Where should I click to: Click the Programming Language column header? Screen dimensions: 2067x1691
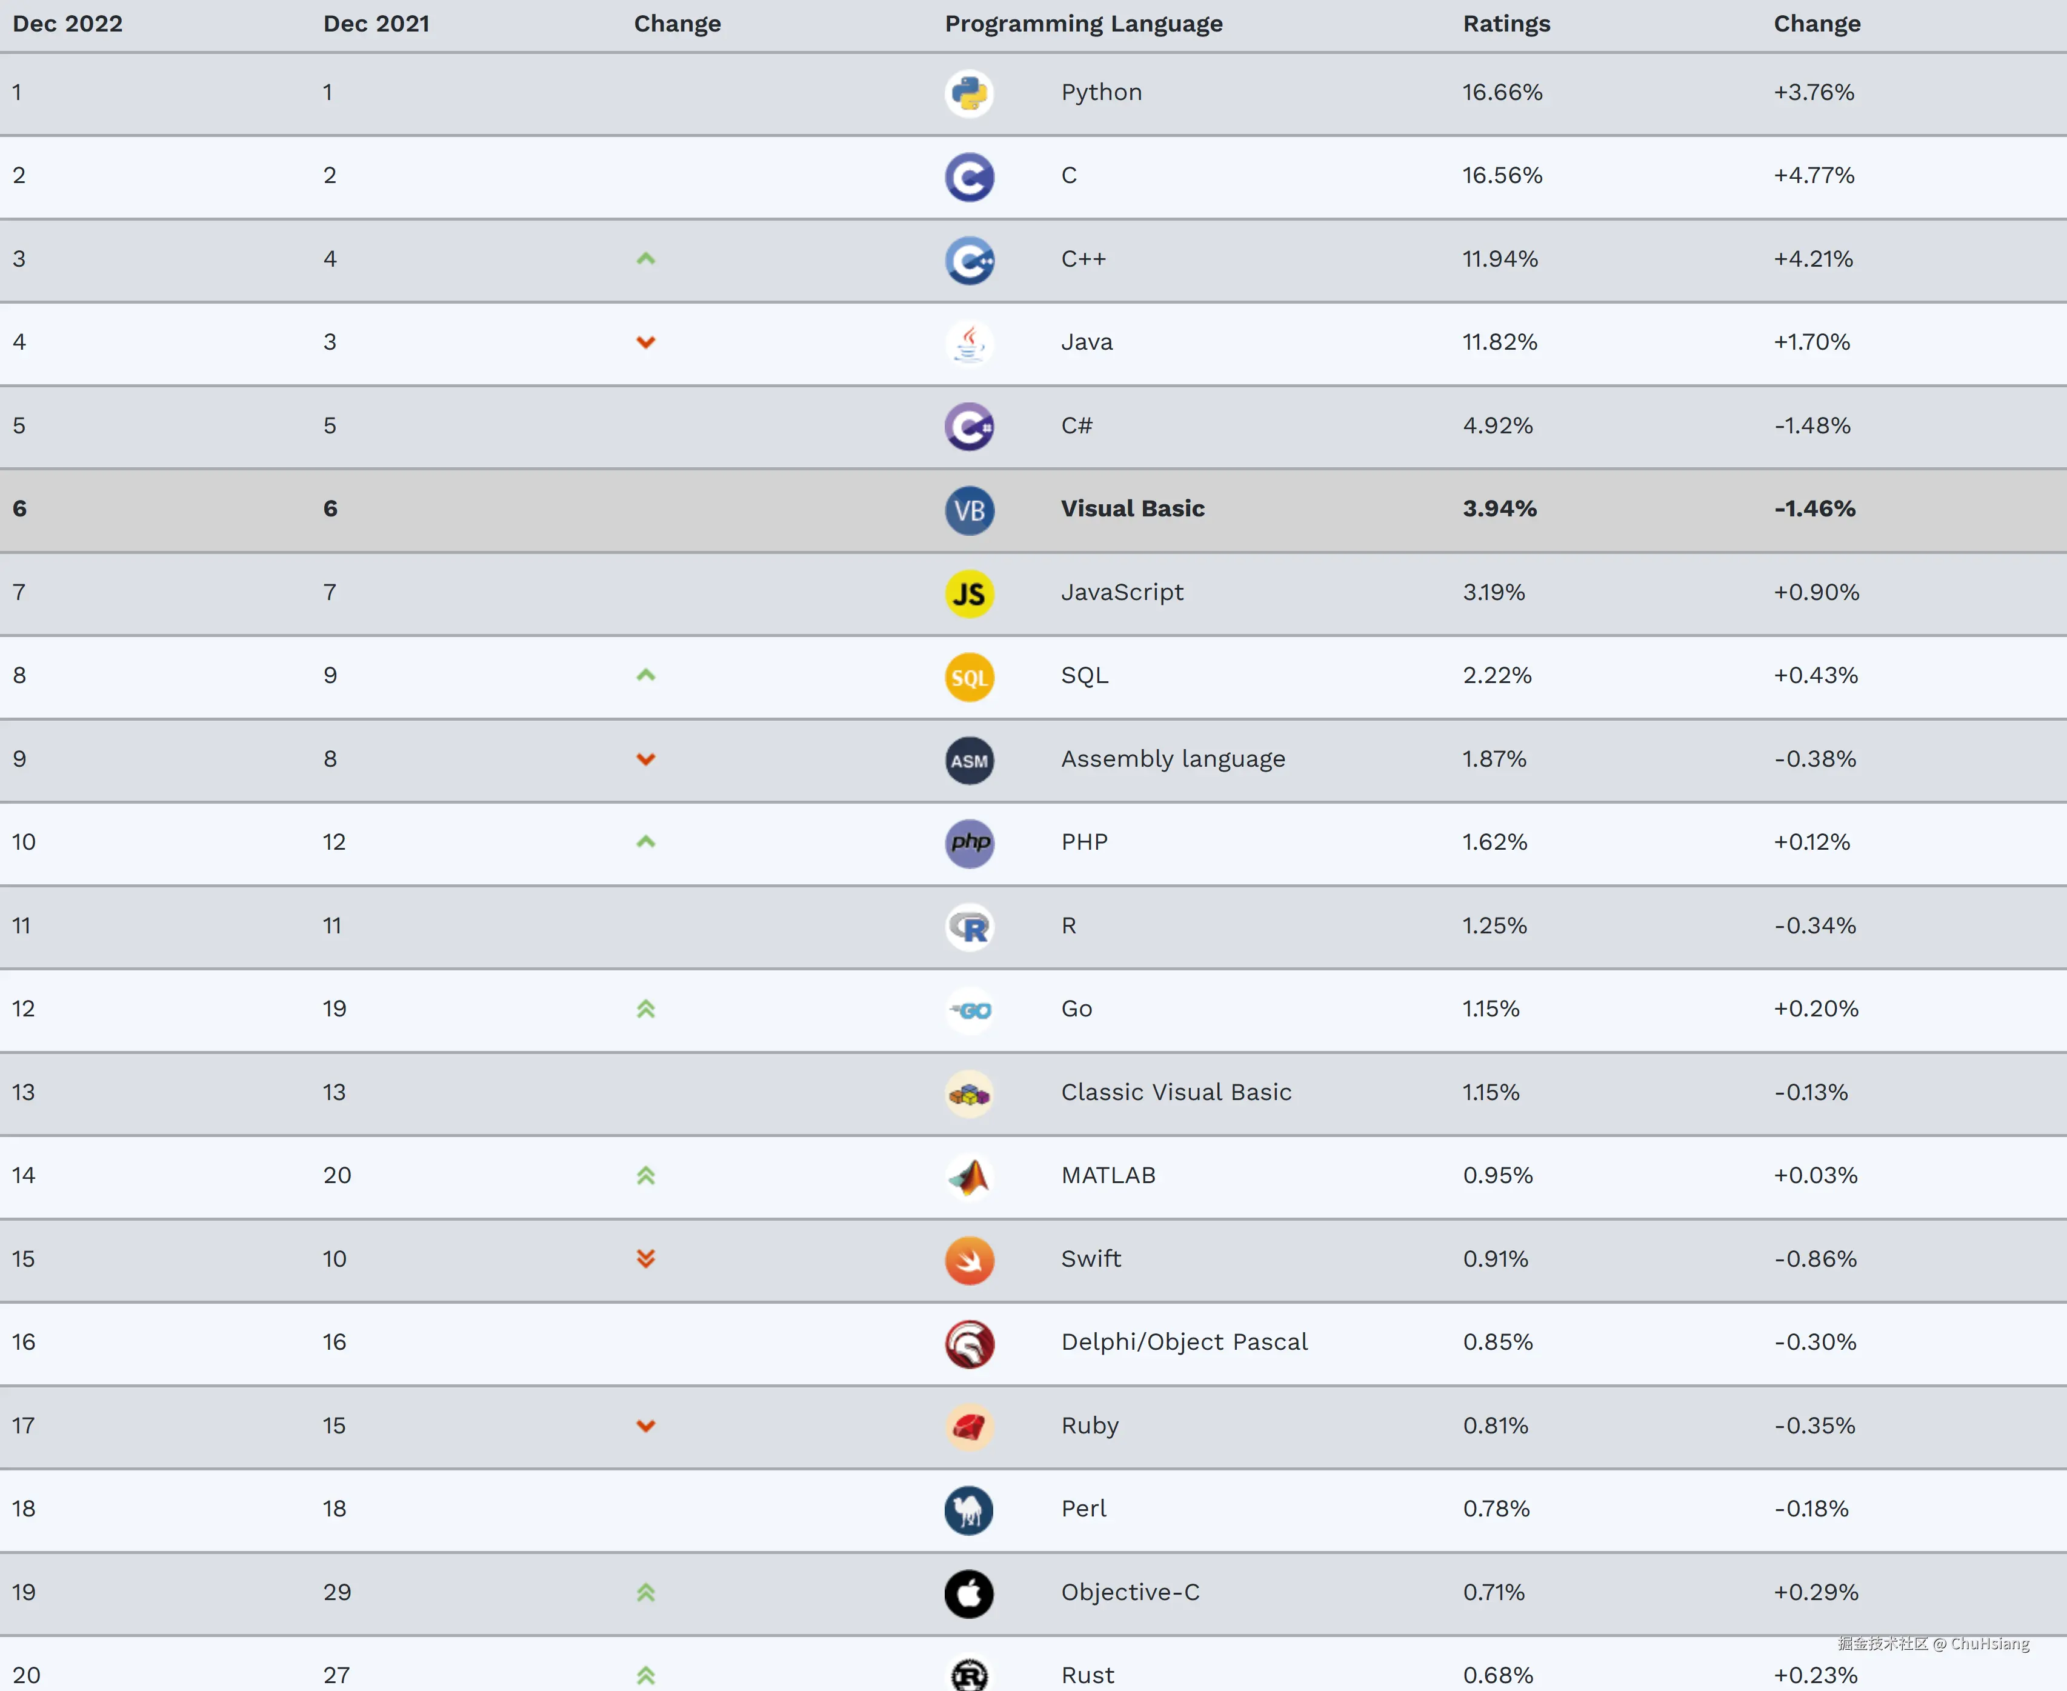point(1083,24)
